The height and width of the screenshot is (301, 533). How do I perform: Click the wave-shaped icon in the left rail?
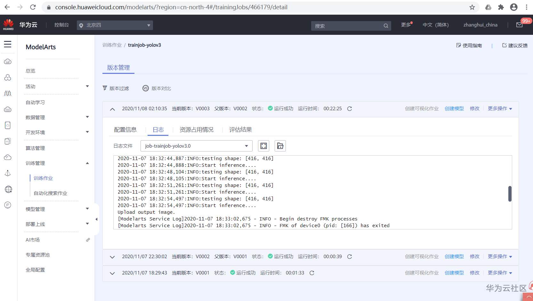click(x=8, y=93)
